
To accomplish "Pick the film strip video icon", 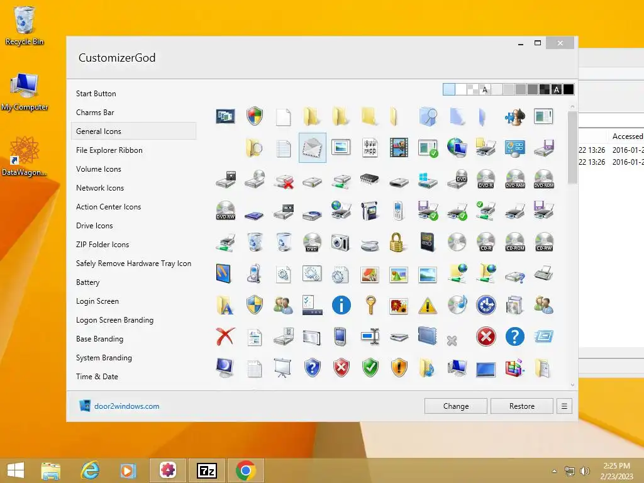I will (399, 148).
